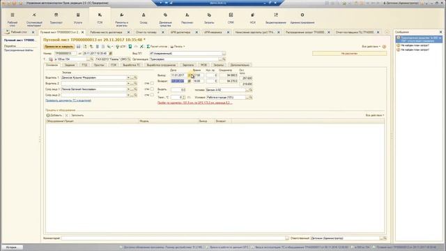Click the Расчет итогов sigma button
Screen dimensions: 446x251
tap(157, 47)
